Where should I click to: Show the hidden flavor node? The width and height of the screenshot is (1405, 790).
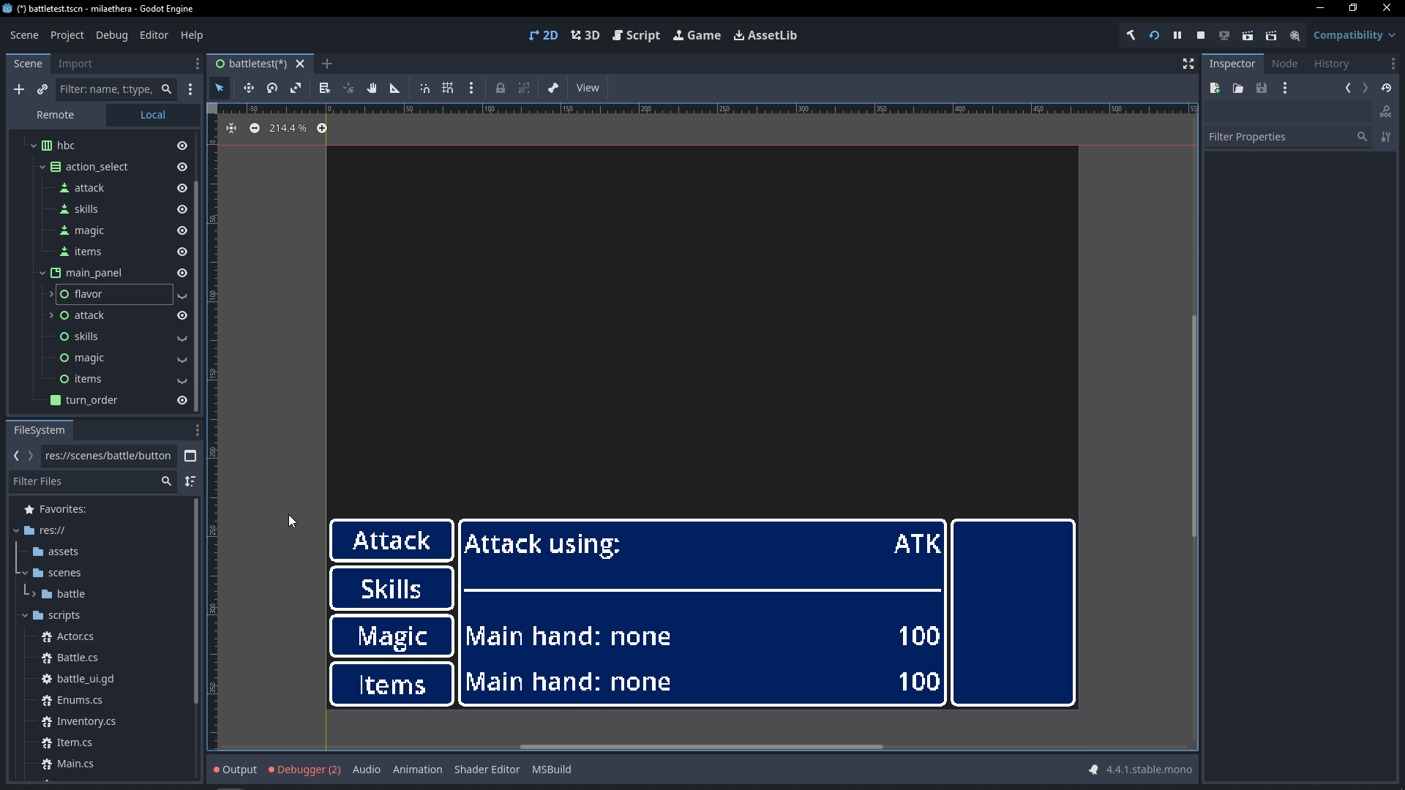pyautogui.click(x=182, y=295)
